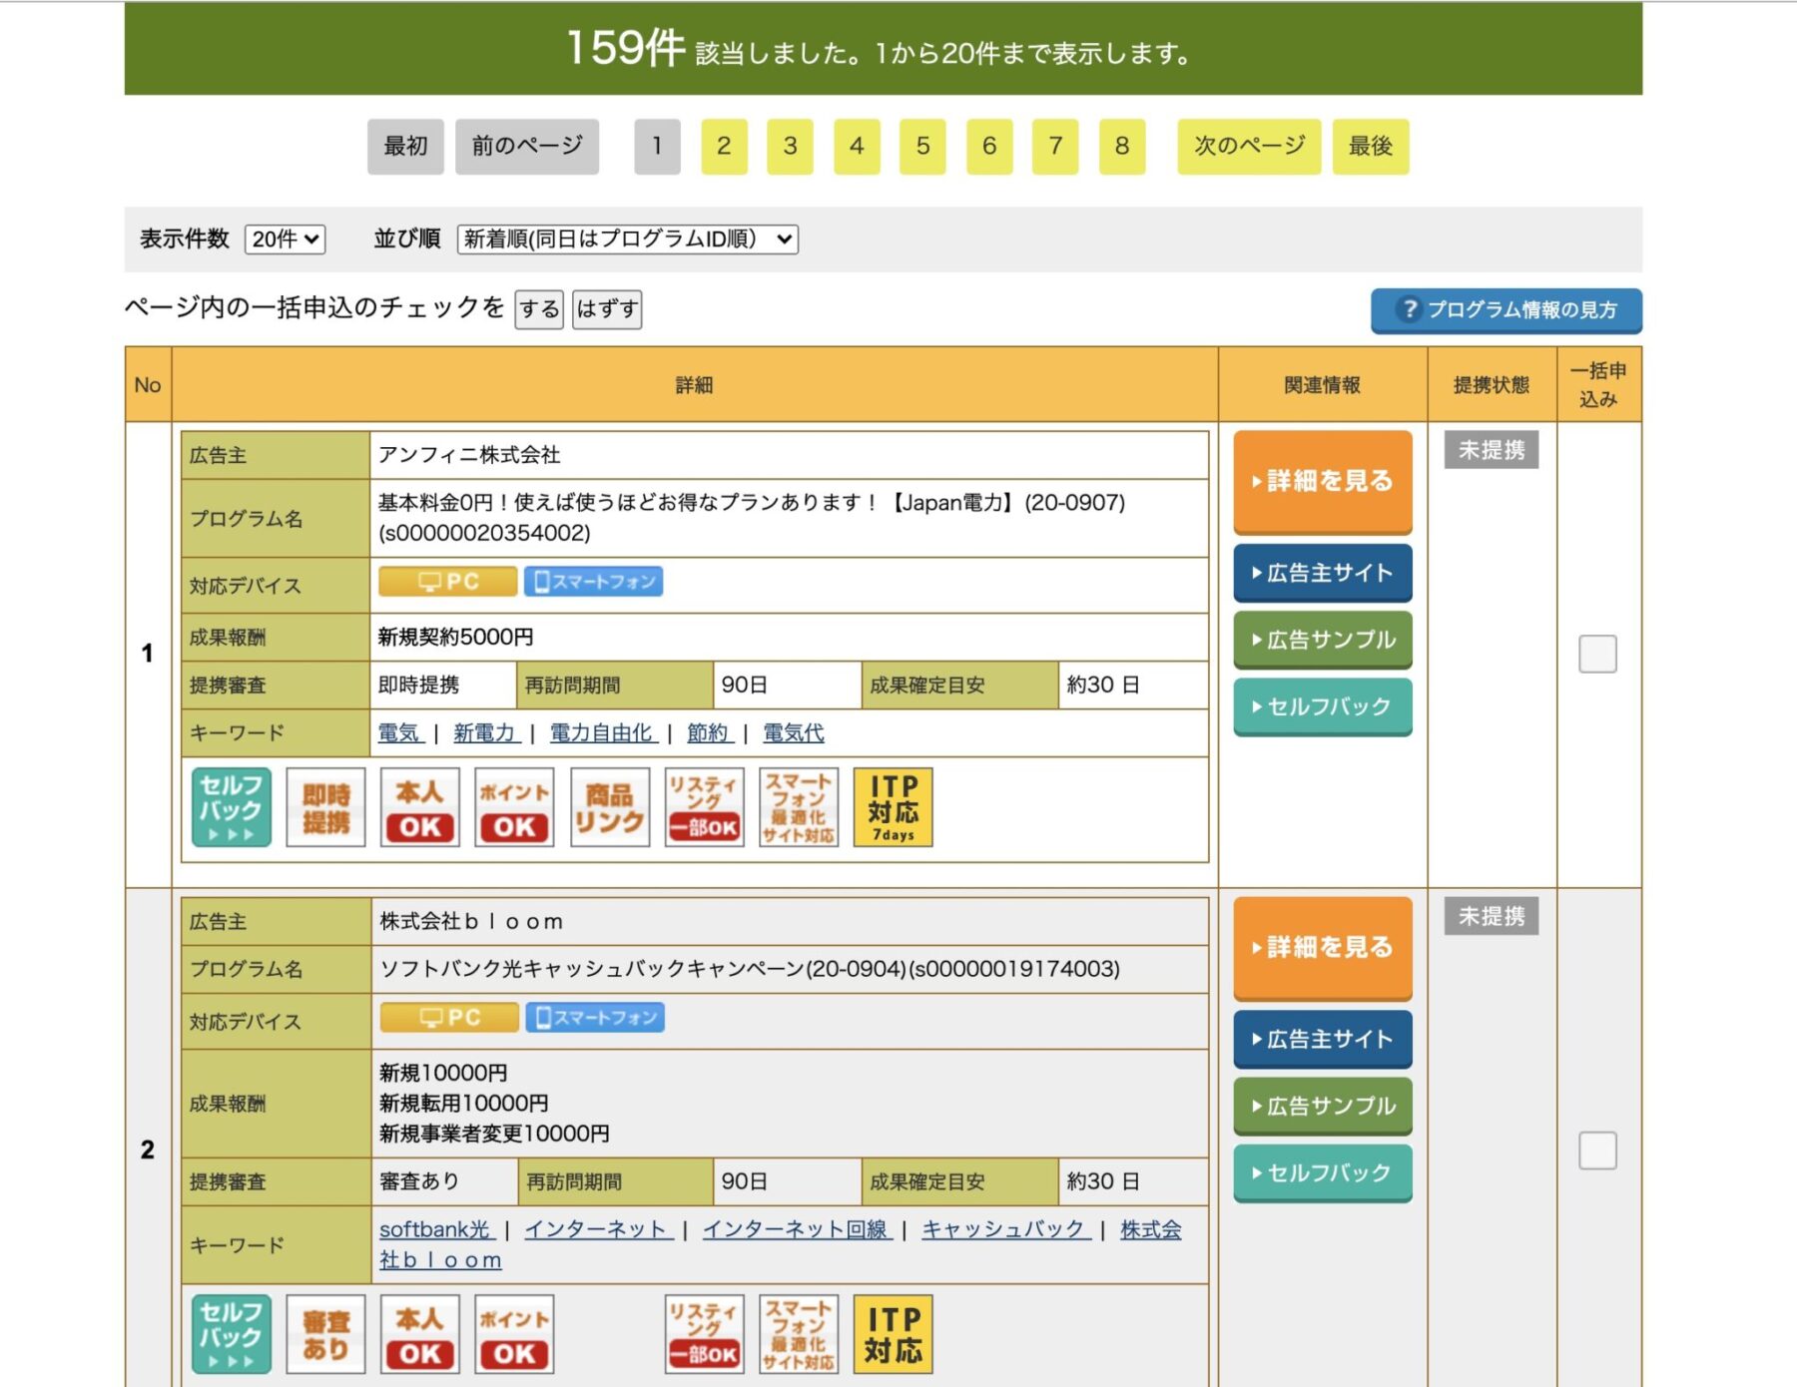
Task: Open 広告サンプル for program 1
Action: 1323,640
